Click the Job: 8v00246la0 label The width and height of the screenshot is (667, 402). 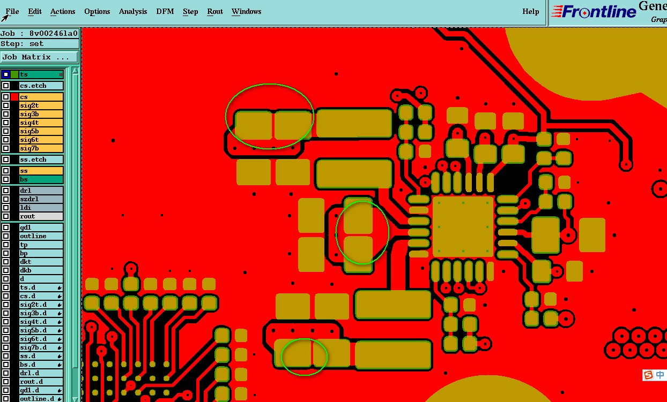point(40,33)
